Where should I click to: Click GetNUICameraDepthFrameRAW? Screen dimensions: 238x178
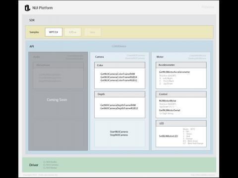click(x=118, y=105)
